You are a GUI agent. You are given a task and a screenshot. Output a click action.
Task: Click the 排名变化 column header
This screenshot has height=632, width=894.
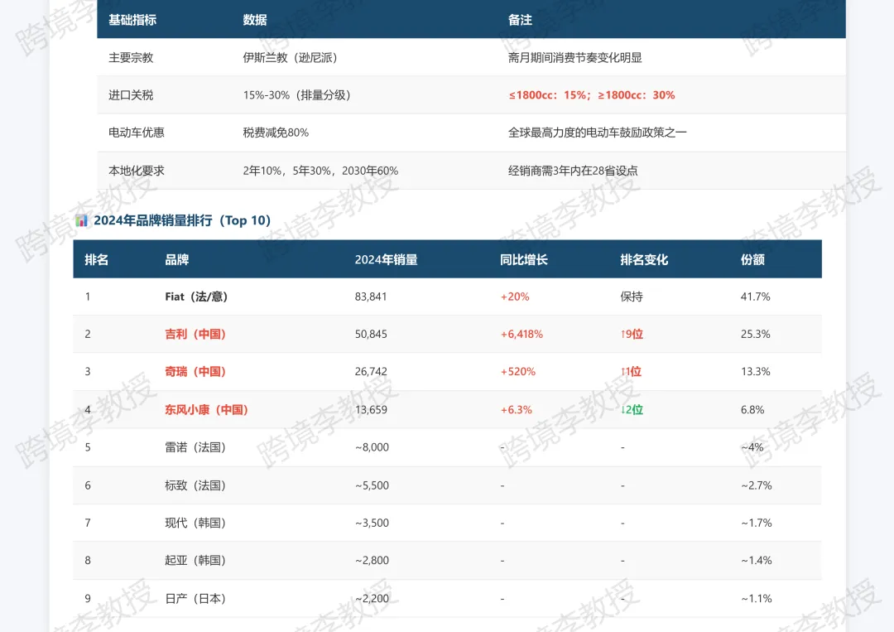644,259
